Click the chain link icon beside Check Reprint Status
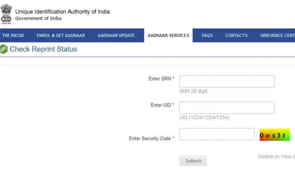Viewport: 295px width, 171px height. (x=3, y=49)
